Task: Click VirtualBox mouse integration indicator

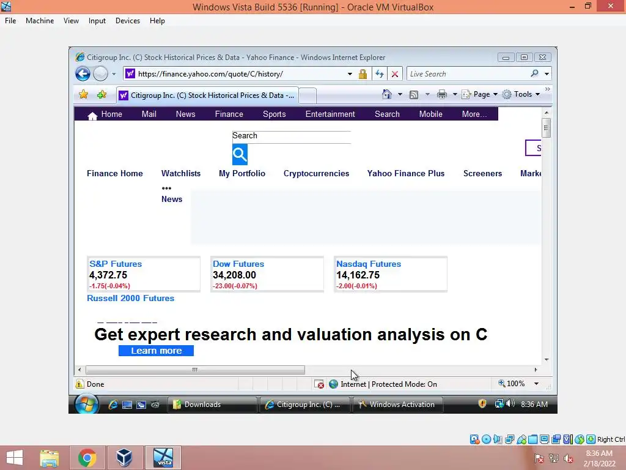Action: click(580, 439)
